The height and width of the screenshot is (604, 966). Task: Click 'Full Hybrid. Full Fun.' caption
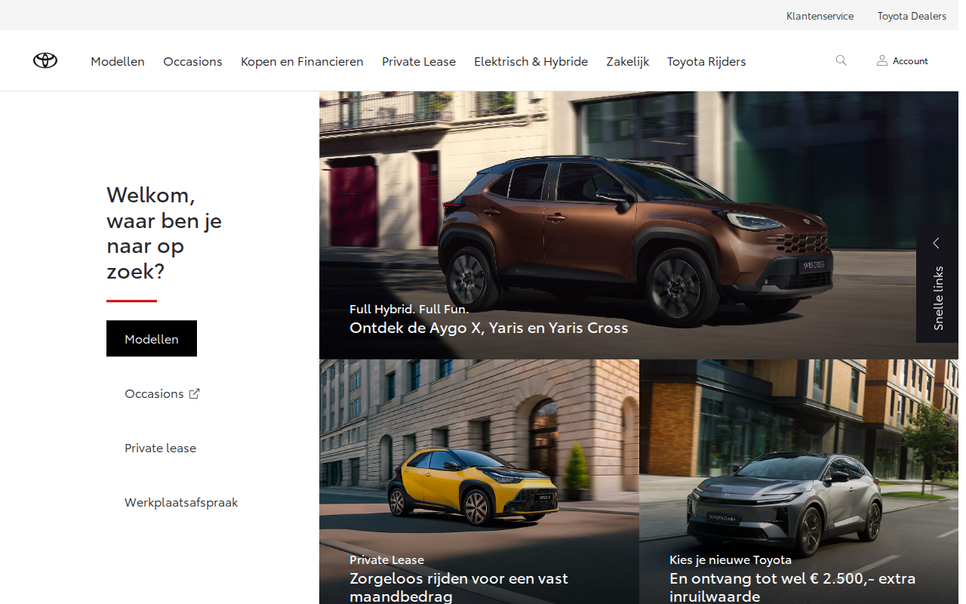[409, 309]
